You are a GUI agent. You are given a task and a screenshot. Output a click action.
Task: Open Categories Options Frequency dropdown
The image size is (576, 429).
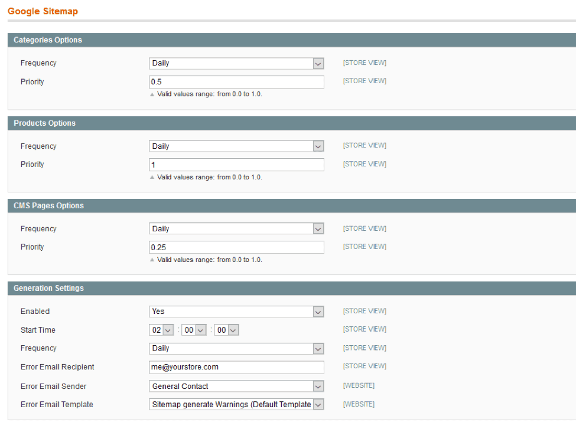236,63
